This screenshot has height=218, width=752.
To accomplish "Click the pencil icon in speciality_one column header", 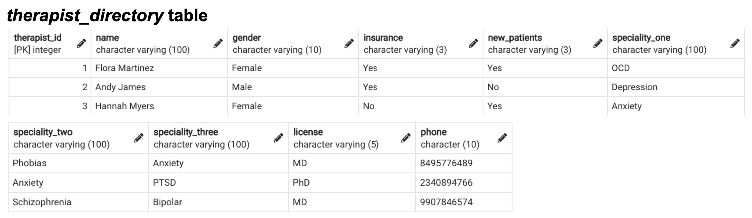I will pyautogui.click(x=734, y=44).
